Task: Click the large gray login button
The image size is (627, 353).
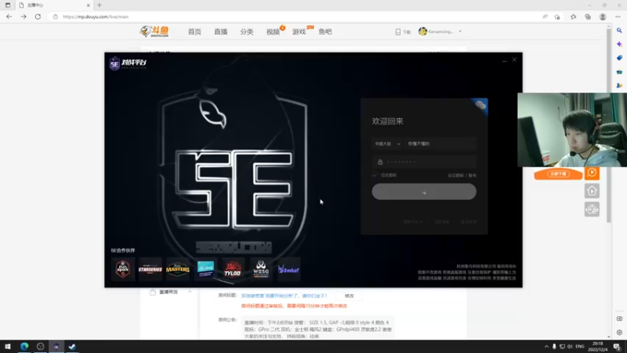Action: tap(424, 192)
